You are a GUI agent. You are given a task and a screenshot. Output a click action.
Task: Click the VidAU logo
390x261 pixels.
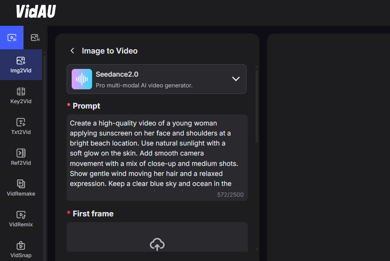click(x=36, y=11)
